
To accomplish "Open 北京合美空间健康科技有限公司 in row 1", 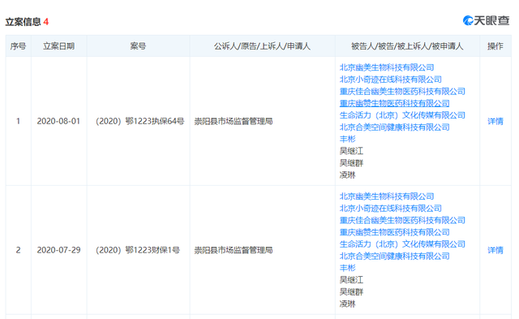I will tap(395, 127).
